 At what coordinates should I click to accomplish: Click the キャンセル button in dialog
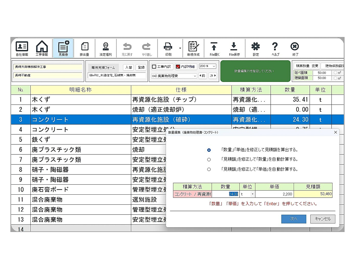(x=322, y=219)
